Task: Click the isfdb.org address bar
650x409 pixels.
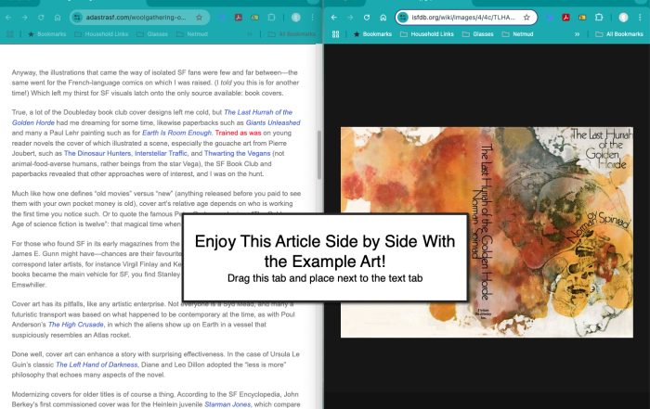Action: (460, 18)
